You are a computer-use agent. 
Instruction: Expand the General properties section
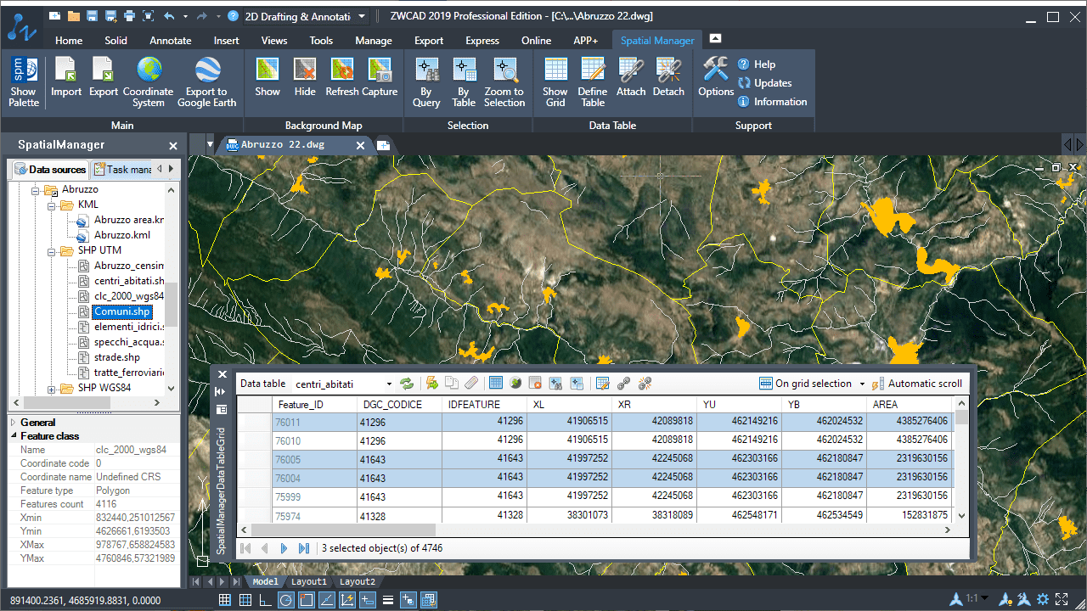pyautogui.click(x=13, y=423)
